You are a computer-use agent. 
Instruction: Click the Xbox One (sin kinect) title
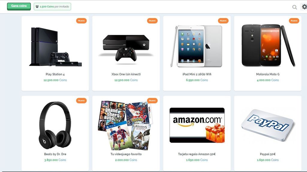pyautogui.click(x=126, y=74)
